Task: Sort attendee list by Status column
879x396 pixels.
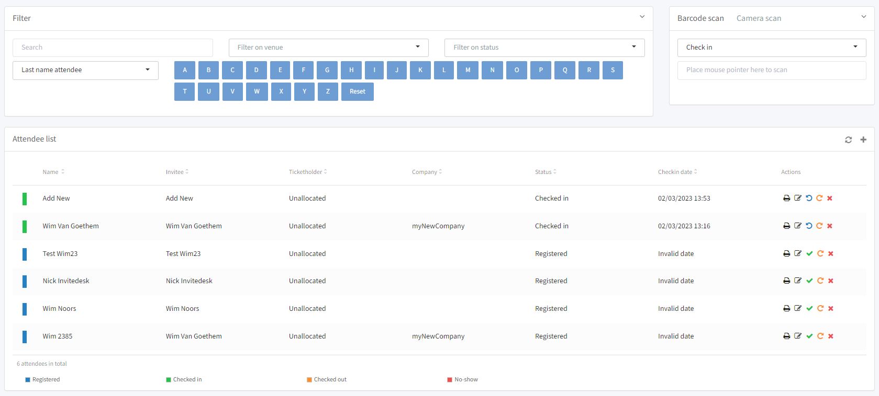Action: tap(546, 172)
